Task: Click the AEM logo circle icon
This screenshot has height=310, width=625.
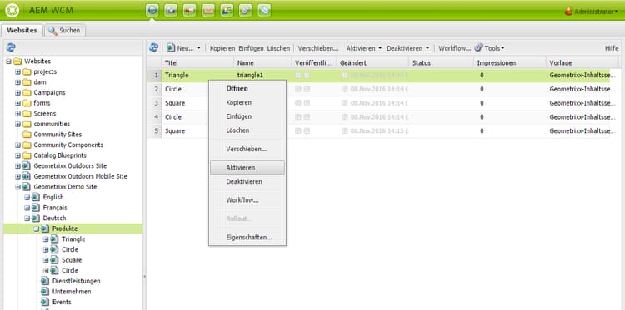Action: point(12,10)
